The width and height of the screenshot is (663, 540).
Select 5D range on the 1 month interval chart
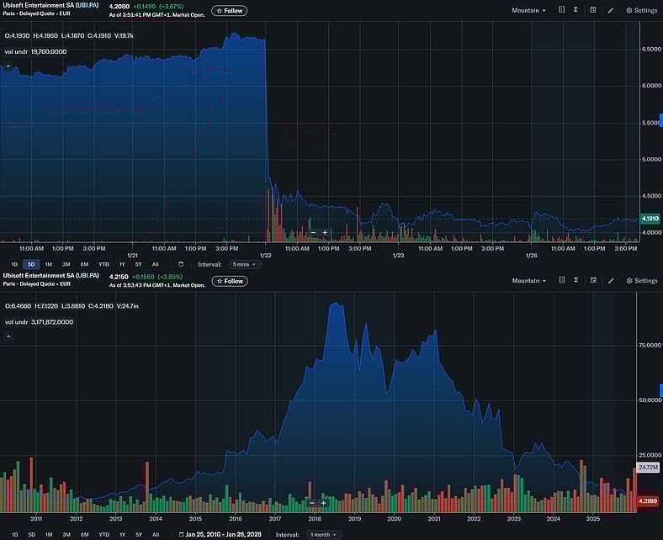point(32,534)
